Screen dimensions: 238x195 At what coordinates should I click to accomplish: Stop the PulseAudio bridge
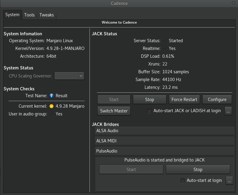pyautogui.click(x=198, y=170)
